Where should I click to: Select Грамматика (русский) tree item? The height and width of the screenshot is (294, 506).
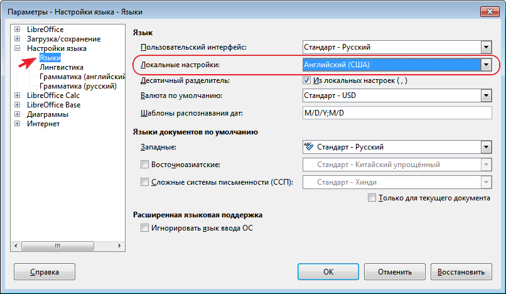point(77,86)
